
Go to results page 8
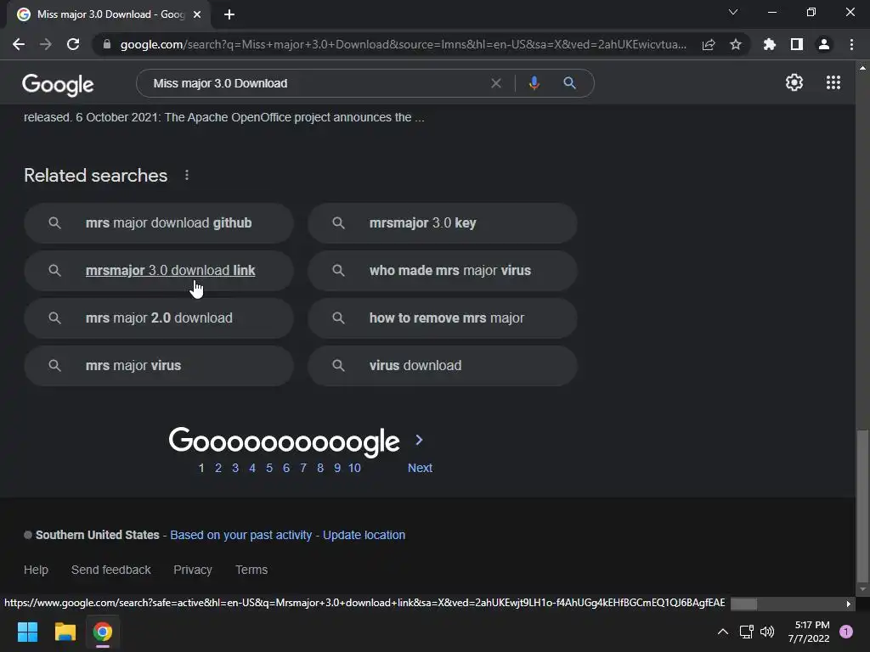click(x=320, y=468)
